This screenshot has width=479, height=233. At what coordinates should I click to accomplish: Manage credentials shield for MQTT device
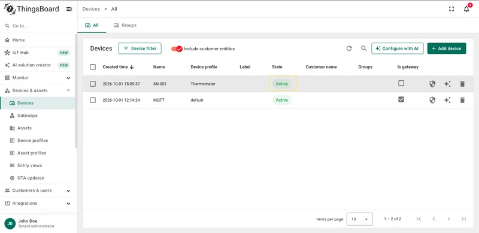pyautogui.click(x=432, y=100)
